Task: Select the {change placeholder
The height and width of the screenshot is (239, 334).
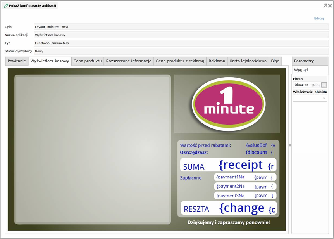Action: (x=242, y=208)
